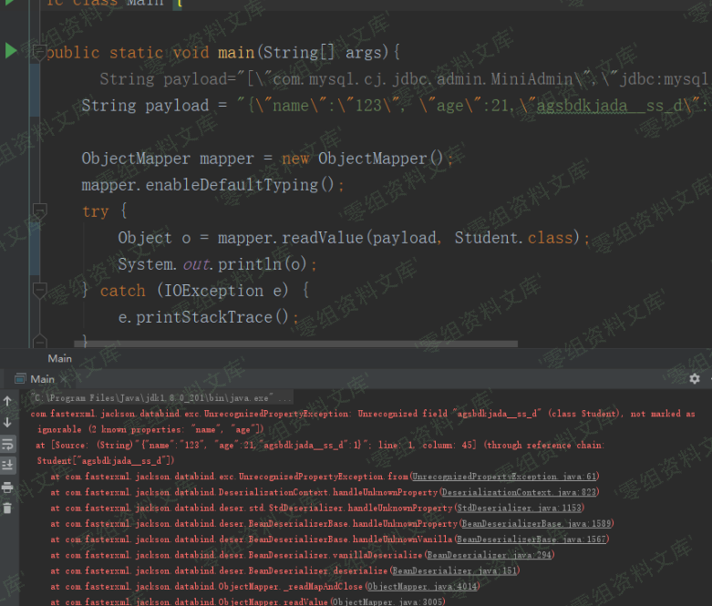This screenshot has height=606, width=712.
Task: Open the UnrecognizedPropertyException.java:61 link
Action: pyautogui.click(x=504, y=477)
